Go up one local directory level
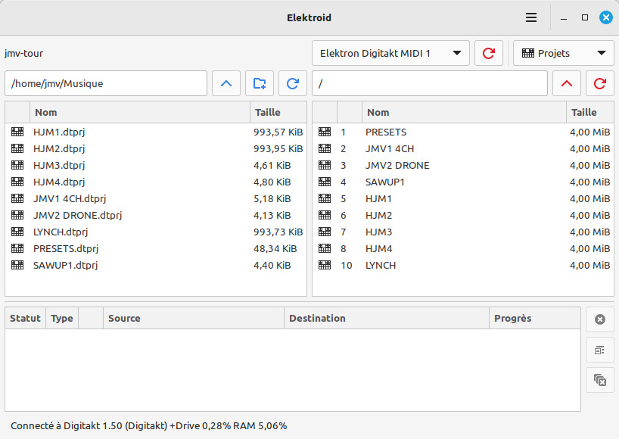The image size is (619, 439). pos(226,83)
